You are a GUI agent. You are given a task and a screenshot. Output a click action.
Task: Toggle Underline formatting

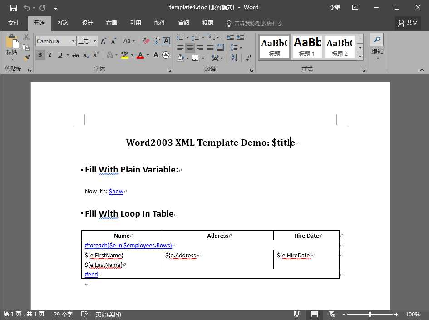pyautogui.click(x=60, y=55)
